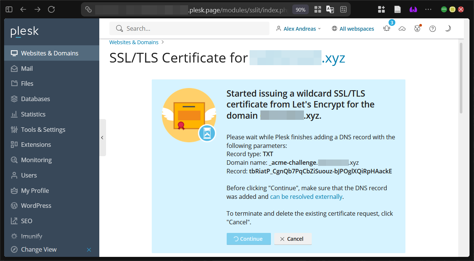Image resolution: width=474 pixels, height=261 pixels.
Task: Open the 90% zoom level indicator
Action: (301, 10)
